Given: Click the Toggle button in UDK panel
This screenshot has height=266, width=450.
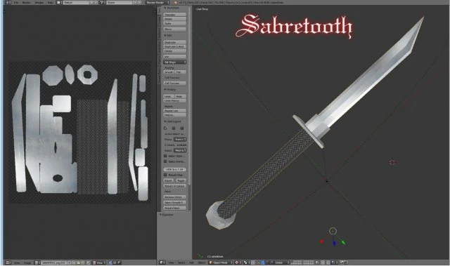Looking at the screenshot, I should pos(181,180).
